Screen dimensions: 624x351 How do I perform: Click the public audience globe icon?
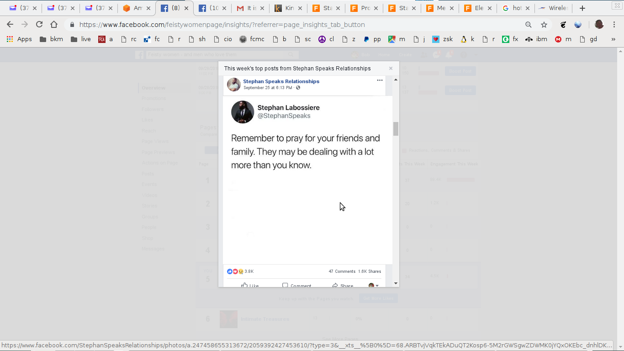(x=298, y=88)
